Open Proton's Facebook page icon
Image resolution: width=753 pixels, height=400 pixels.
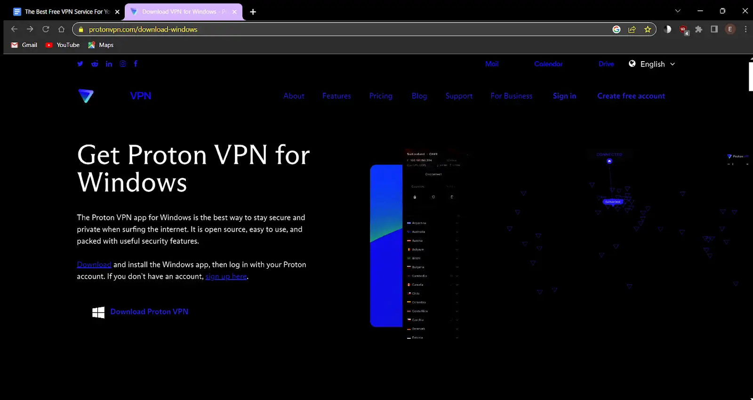click(x=136, y=64)
